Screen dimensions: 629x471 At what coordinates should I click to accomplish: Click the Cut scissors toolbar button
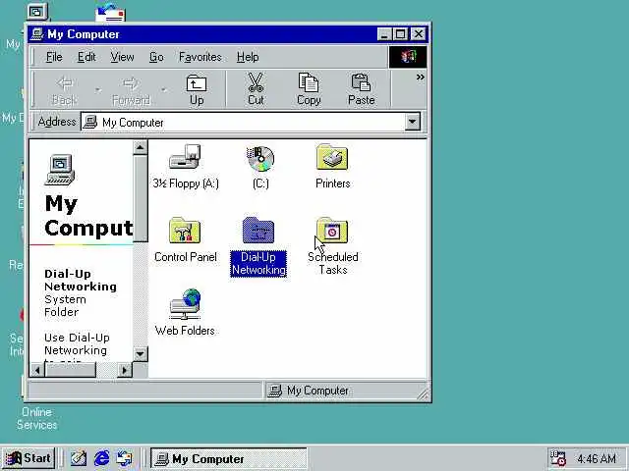coord(256,89)
